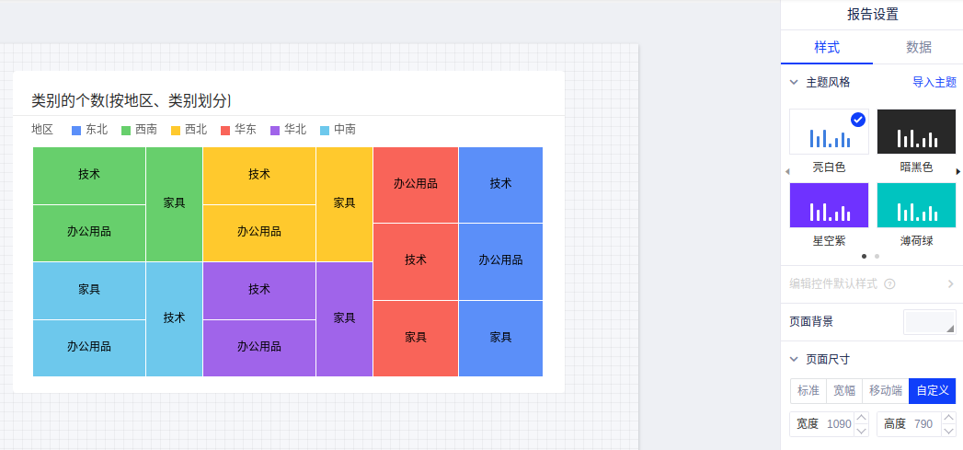Switch to the 数据 tab
Screen dimensions: 963x450
click(918, 47)
